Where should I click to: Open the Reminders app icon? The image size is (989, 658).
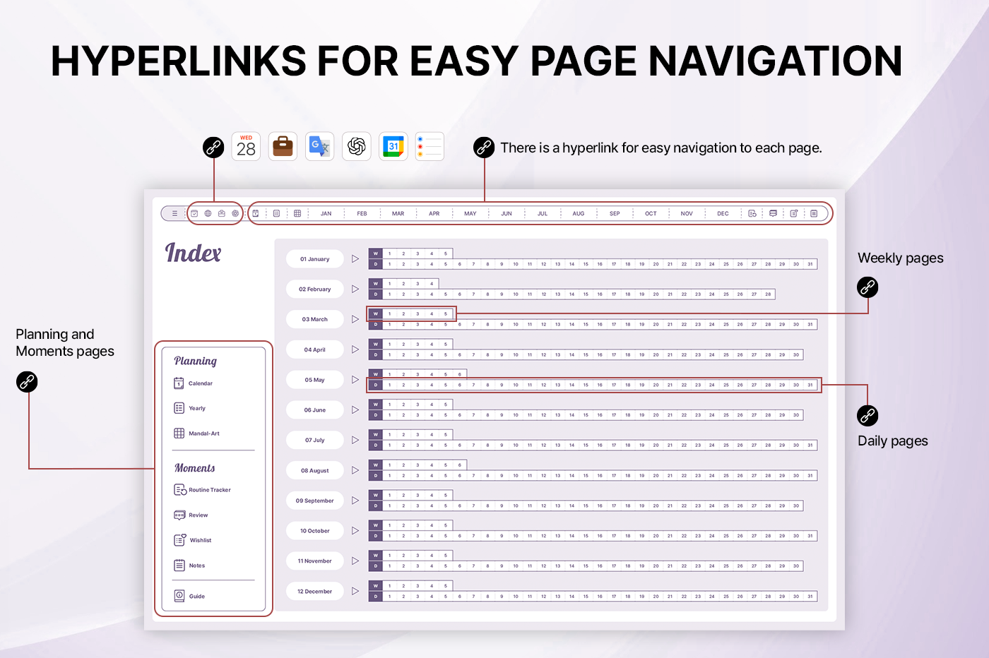pyautogui.click(x=430, y=147)
